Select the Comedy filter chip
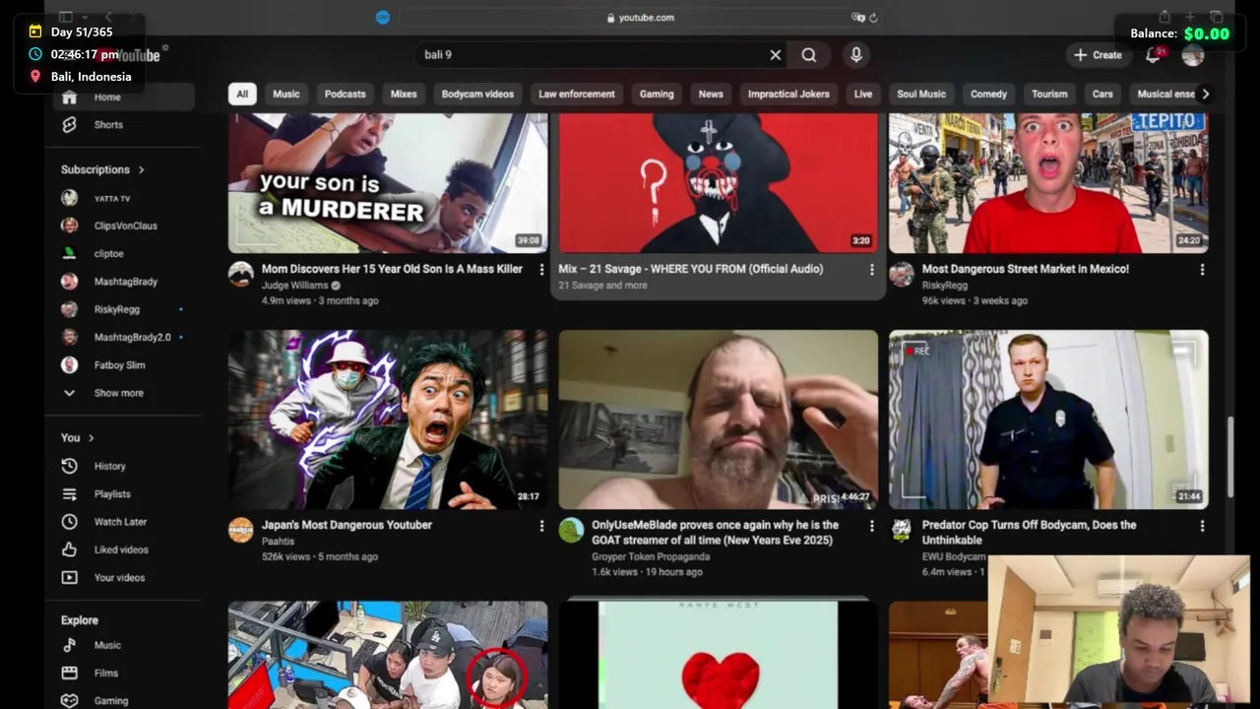Viewport: 1260px width, 709px height. click(988, 95)
